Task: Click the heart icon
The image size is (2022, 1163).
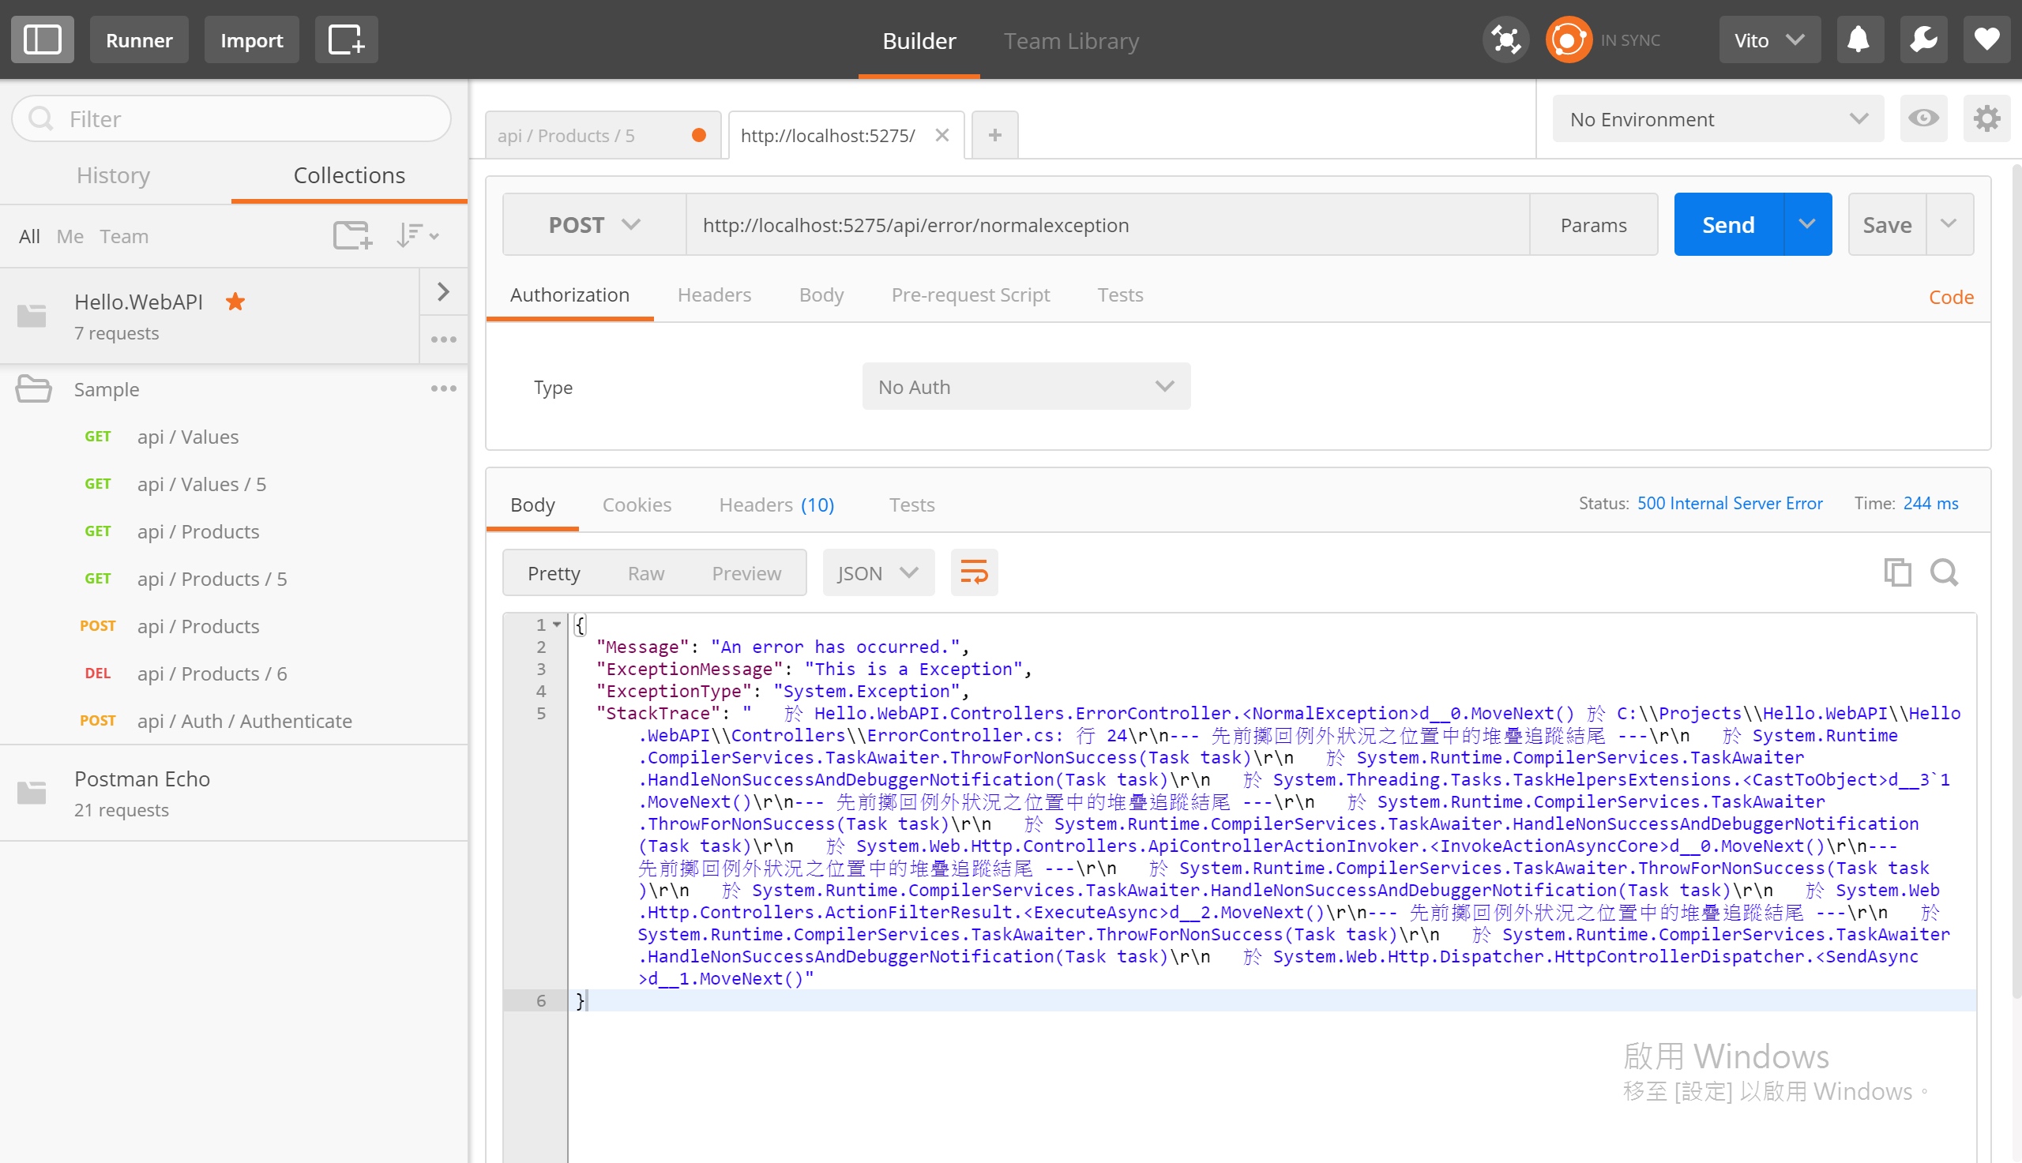Action: (x=1986, y=39)
